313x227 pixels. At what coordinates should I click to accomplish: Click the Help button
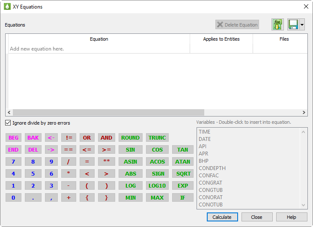(292, 217)
